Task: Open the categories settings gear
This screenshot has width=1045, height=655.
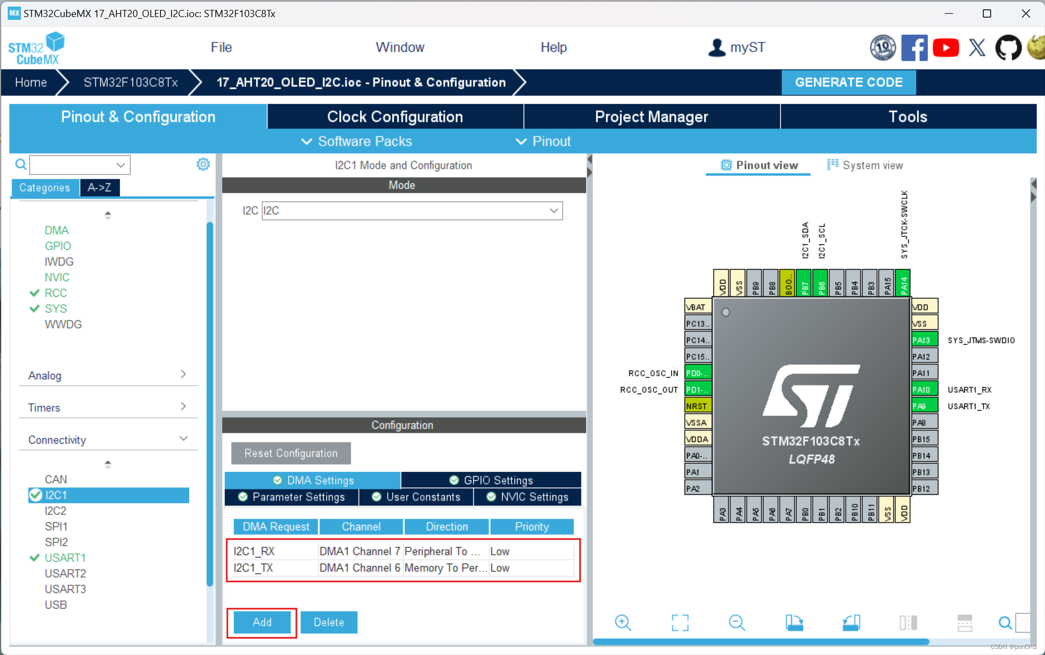Action: coord(203,164)
